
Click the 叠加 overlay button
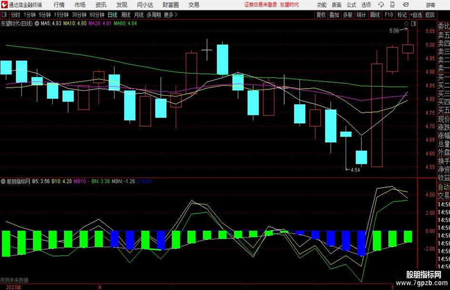click(x=334, y=15)
